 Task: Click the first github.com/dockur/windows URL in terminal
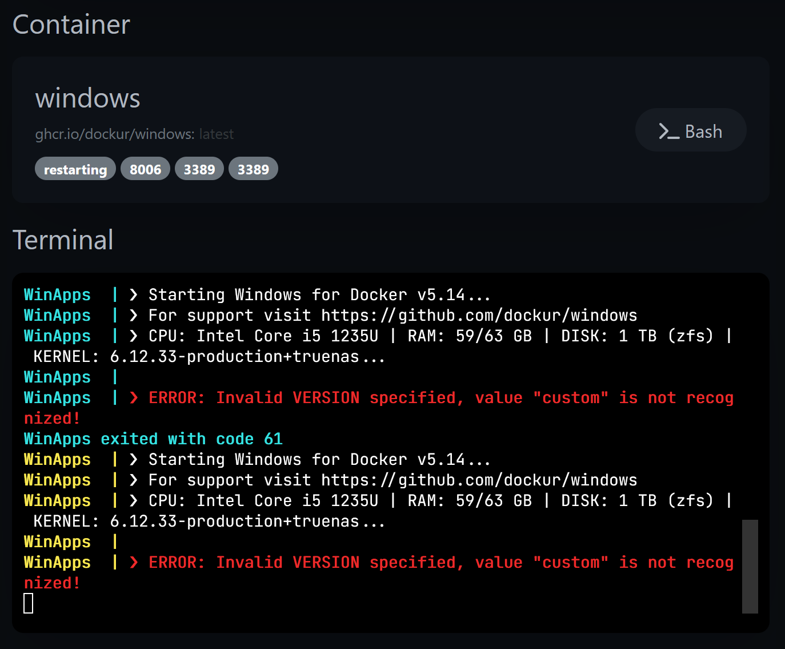479,315
